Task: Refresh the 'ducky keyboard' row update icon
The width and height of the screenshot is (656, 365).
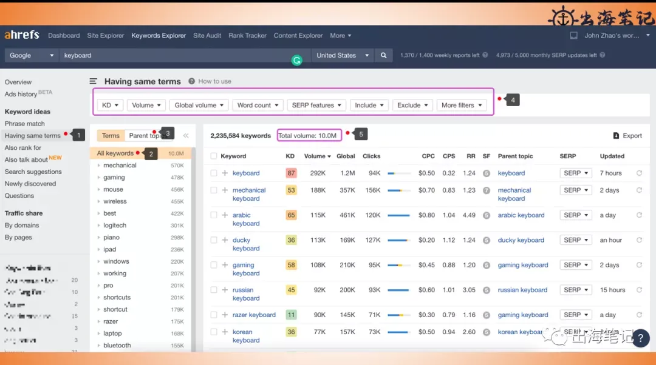Action: (x=639, y=240)
